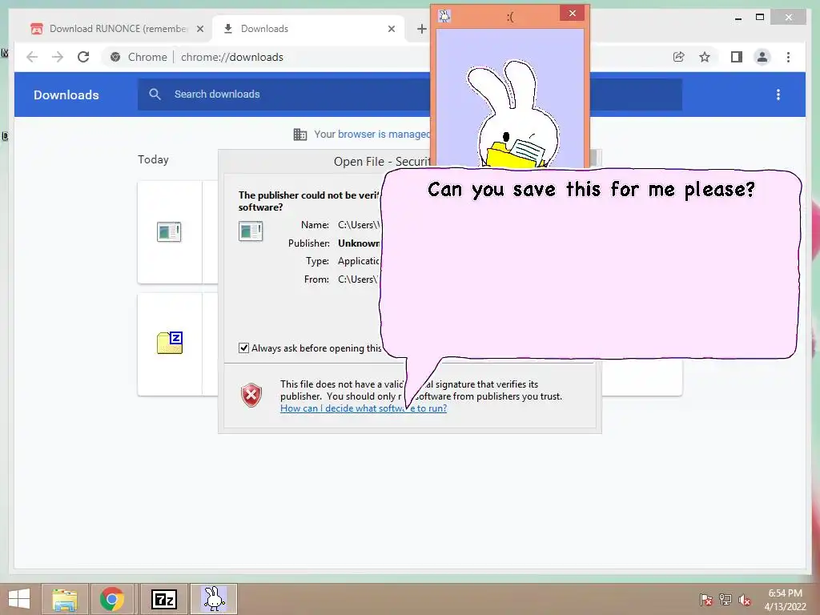This screenshot has width=820, height=615.
Task: Click the managed browser building icon
Action: tap(300, 135)
